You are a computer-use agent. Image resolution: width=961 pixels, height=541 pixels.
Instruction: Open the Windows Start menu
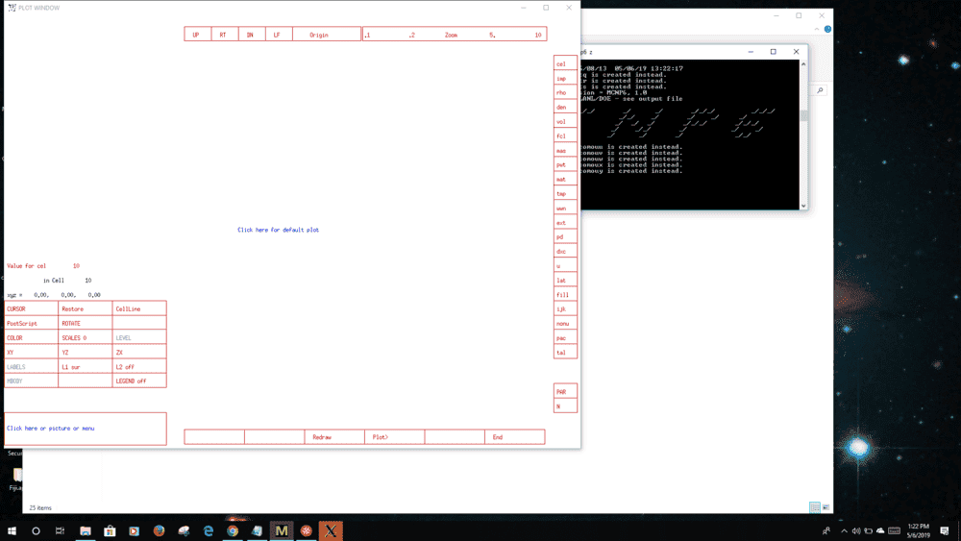(x=12, y=530)
